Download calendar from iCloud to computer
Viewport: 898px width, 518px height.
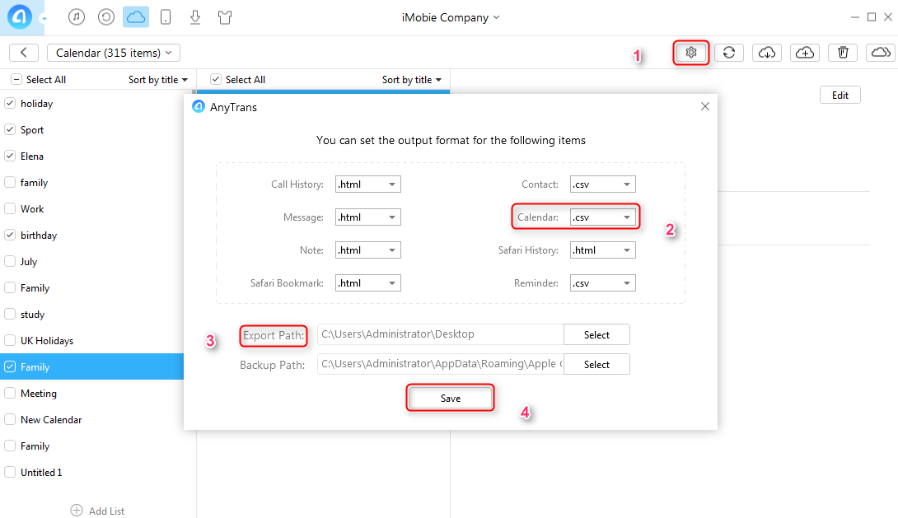(767, 53)
